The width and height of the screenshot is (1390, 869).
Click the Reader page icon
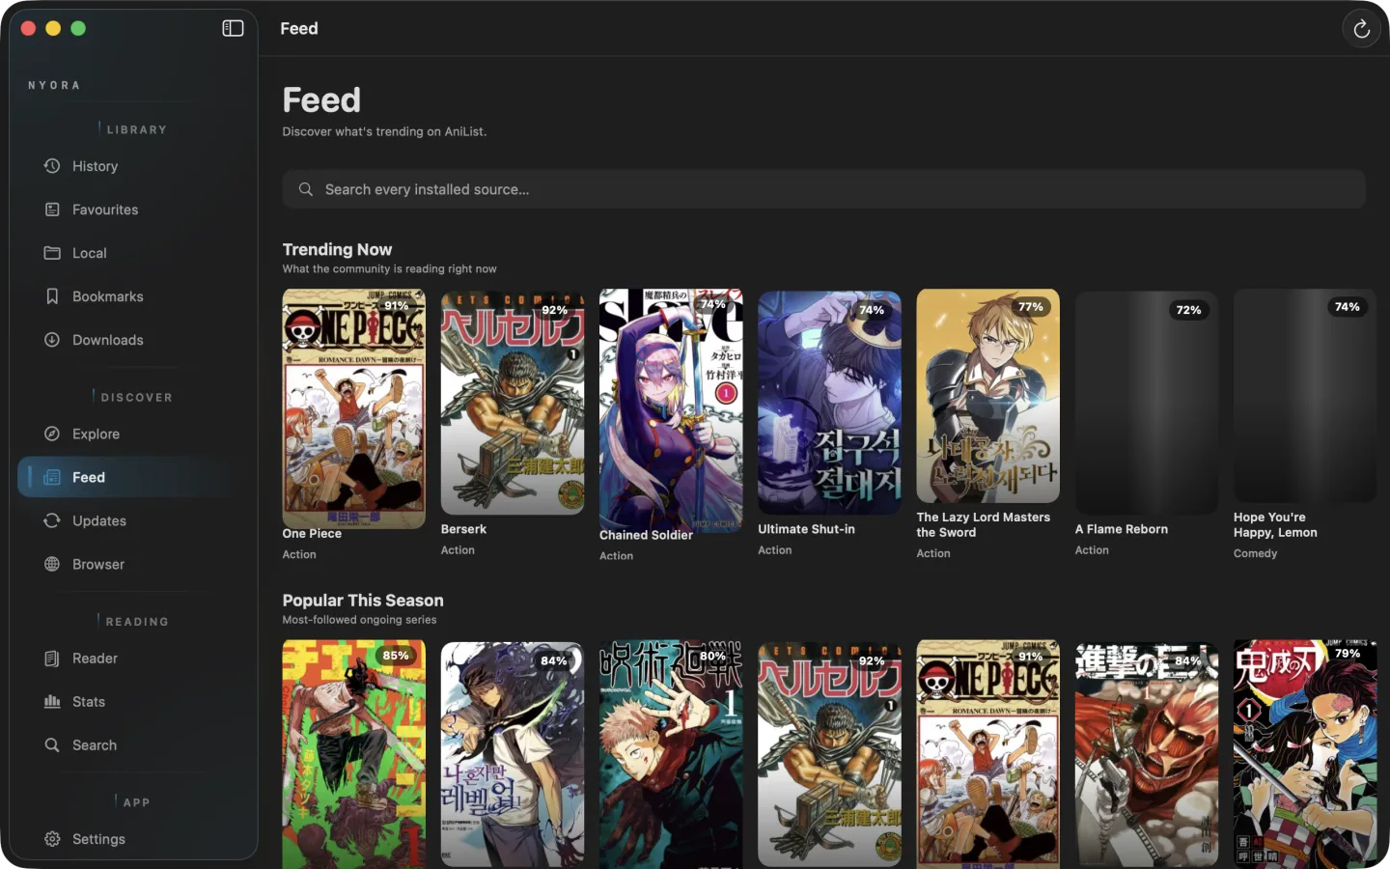pos(52,659)
